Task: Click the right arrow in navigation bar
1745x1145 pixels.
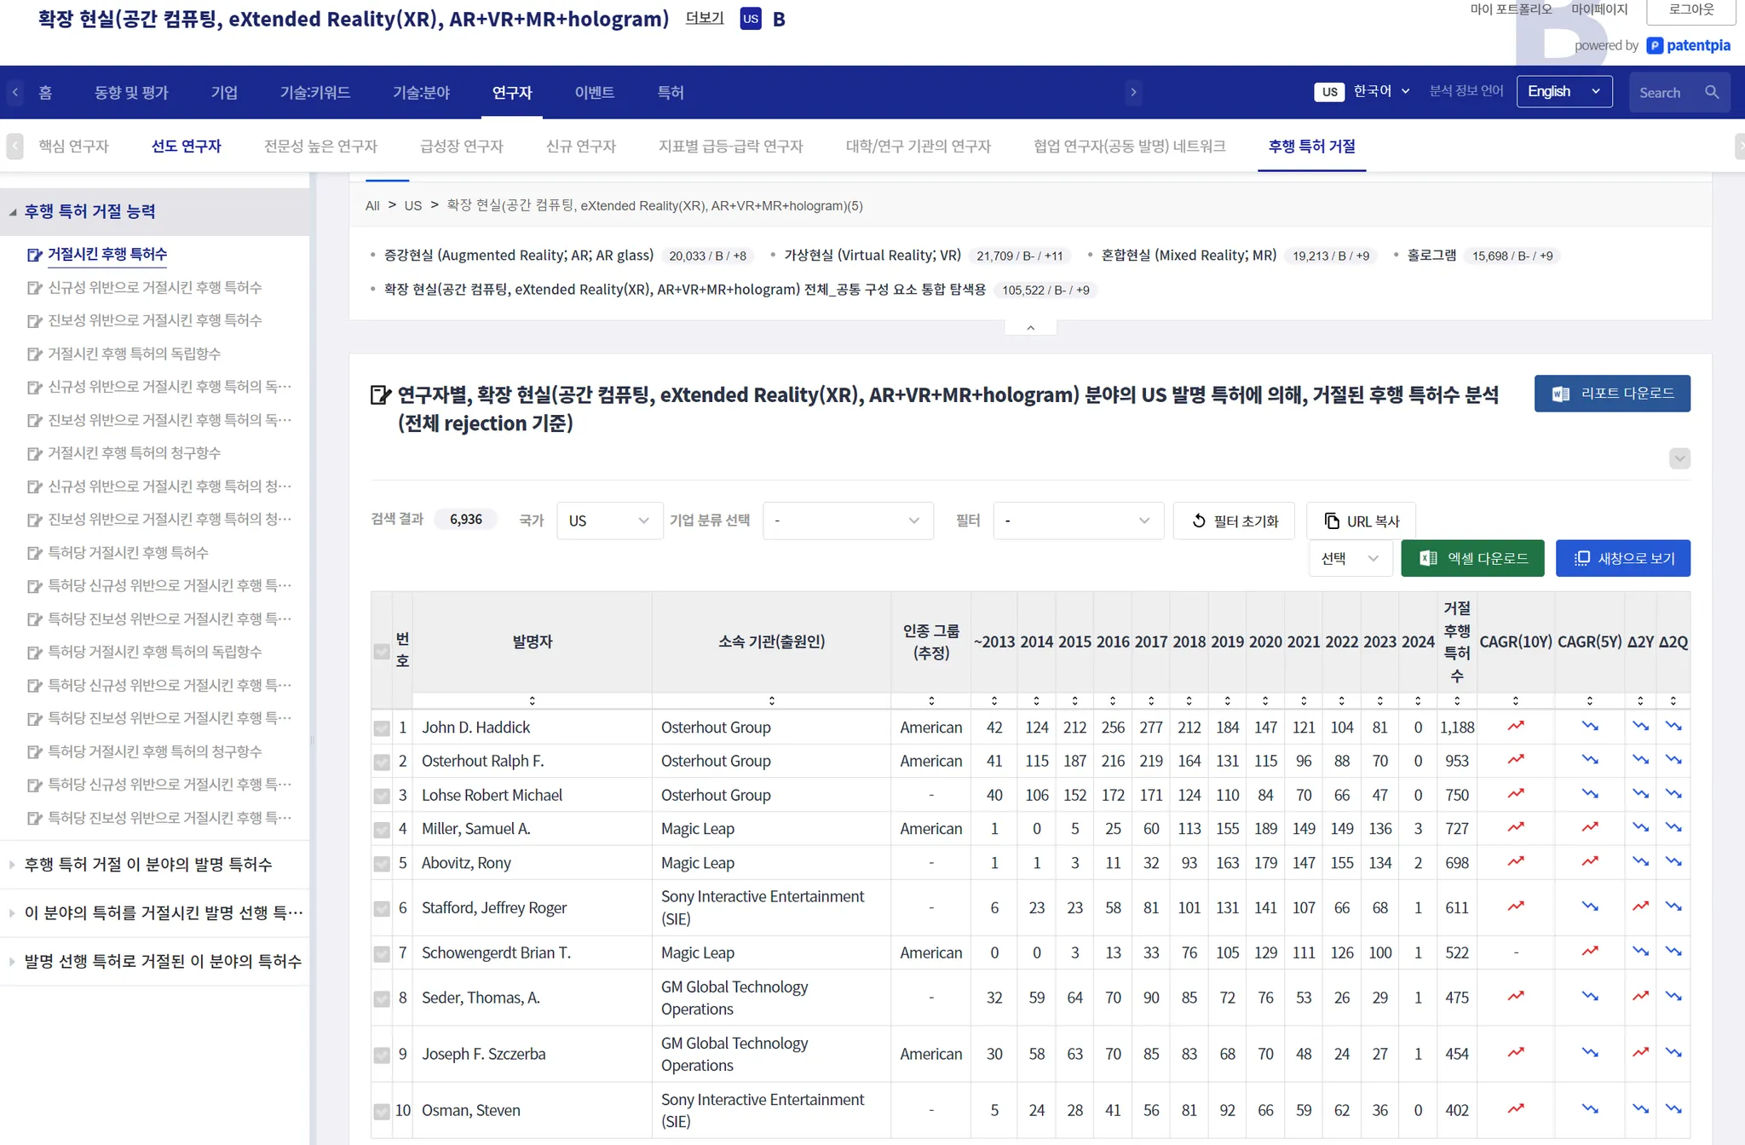Action: click(1133, 92)
